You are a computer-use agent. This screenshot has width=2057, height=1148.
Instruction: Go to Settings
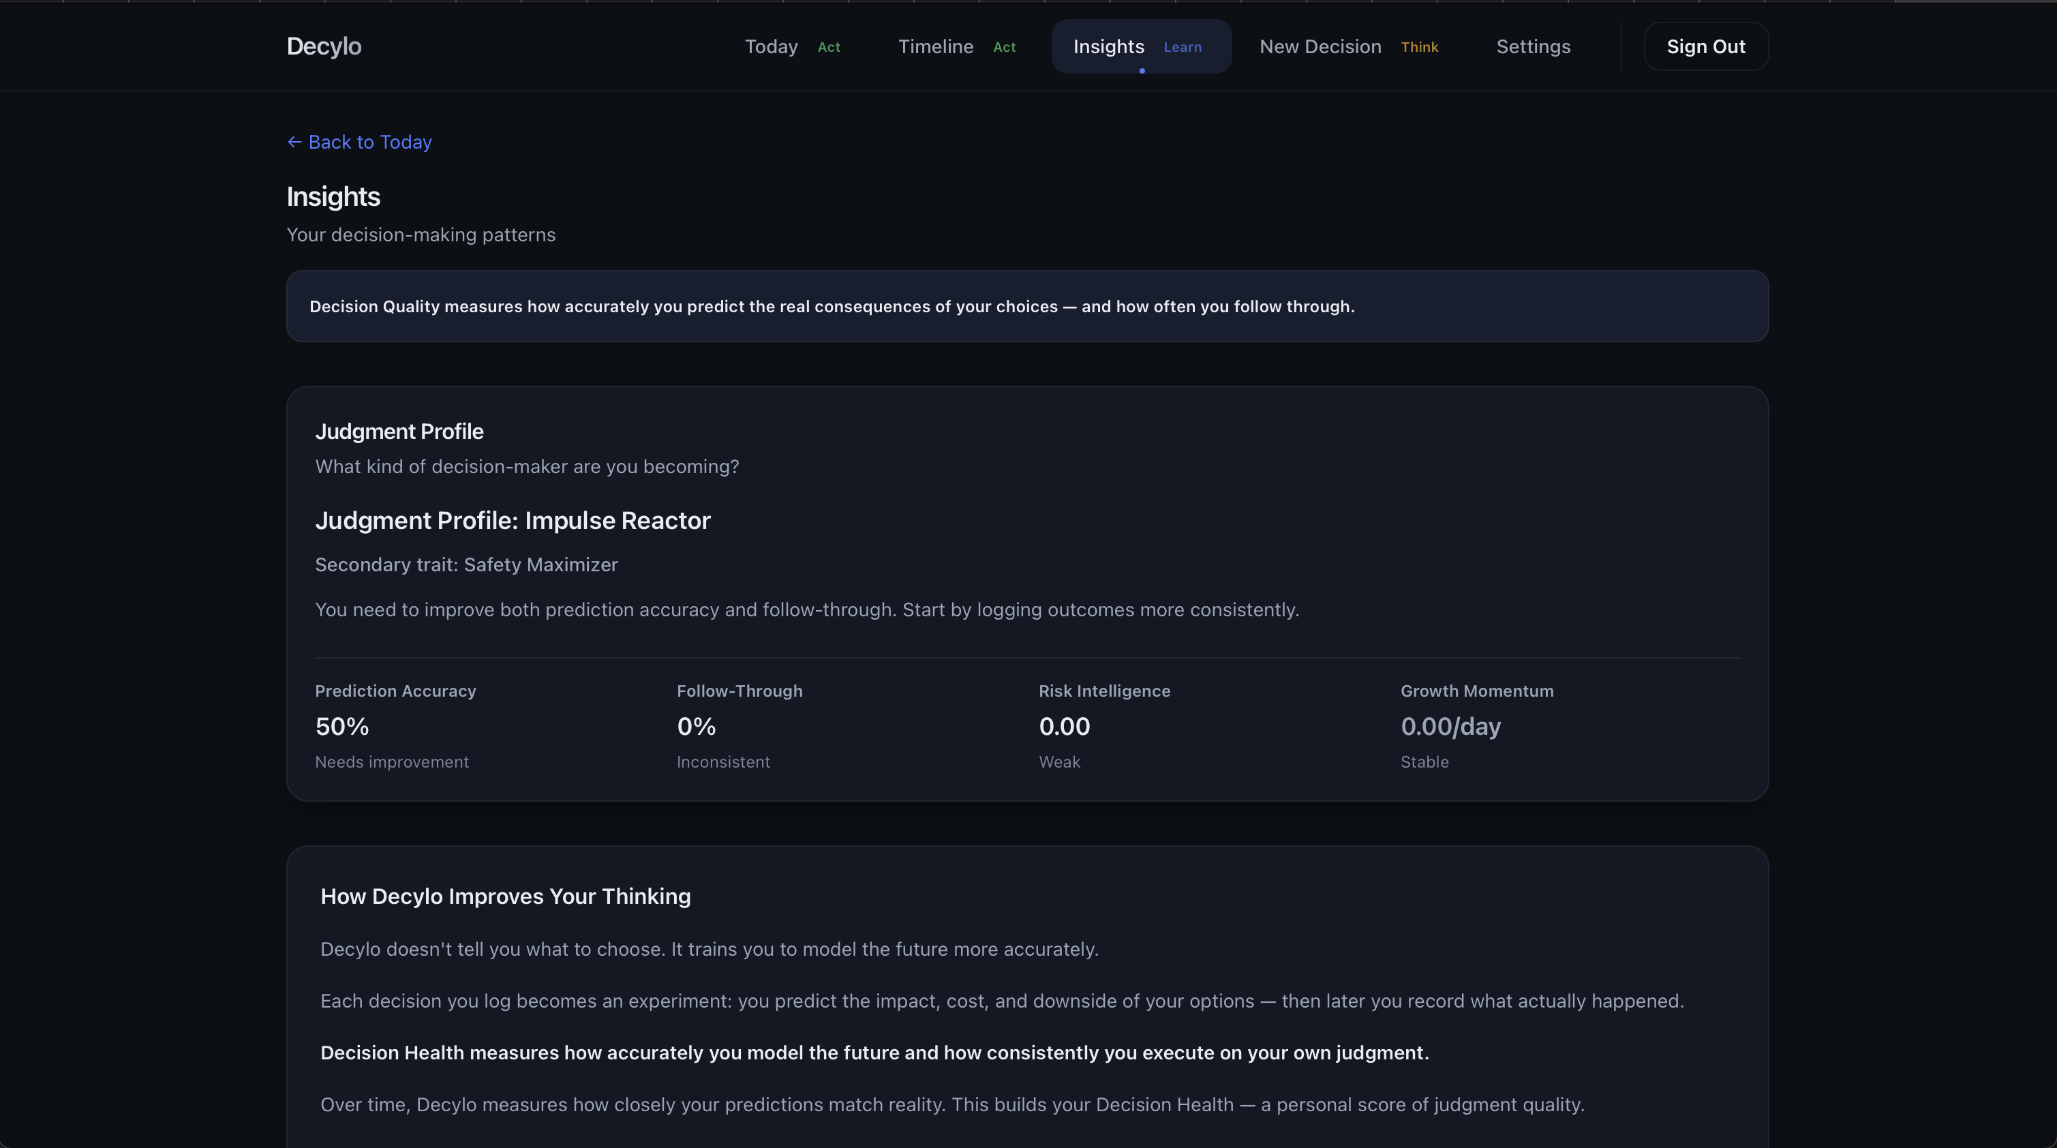coord(1533,46)
